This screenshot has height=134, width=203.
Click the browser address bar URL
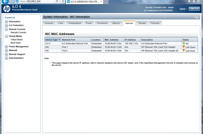(30, 1)
